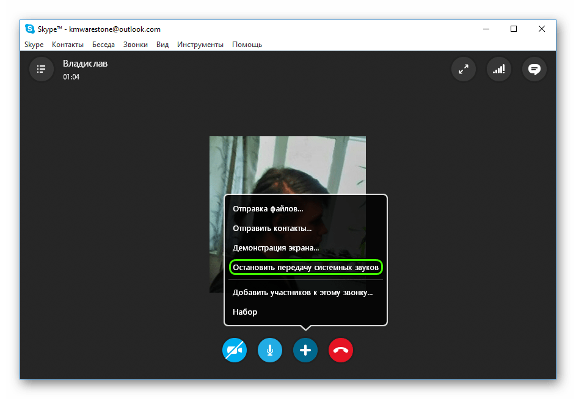Choose Отправить контакты... menu entry
This screenshot has width=576, height=399.
click(x=272, y=229)
